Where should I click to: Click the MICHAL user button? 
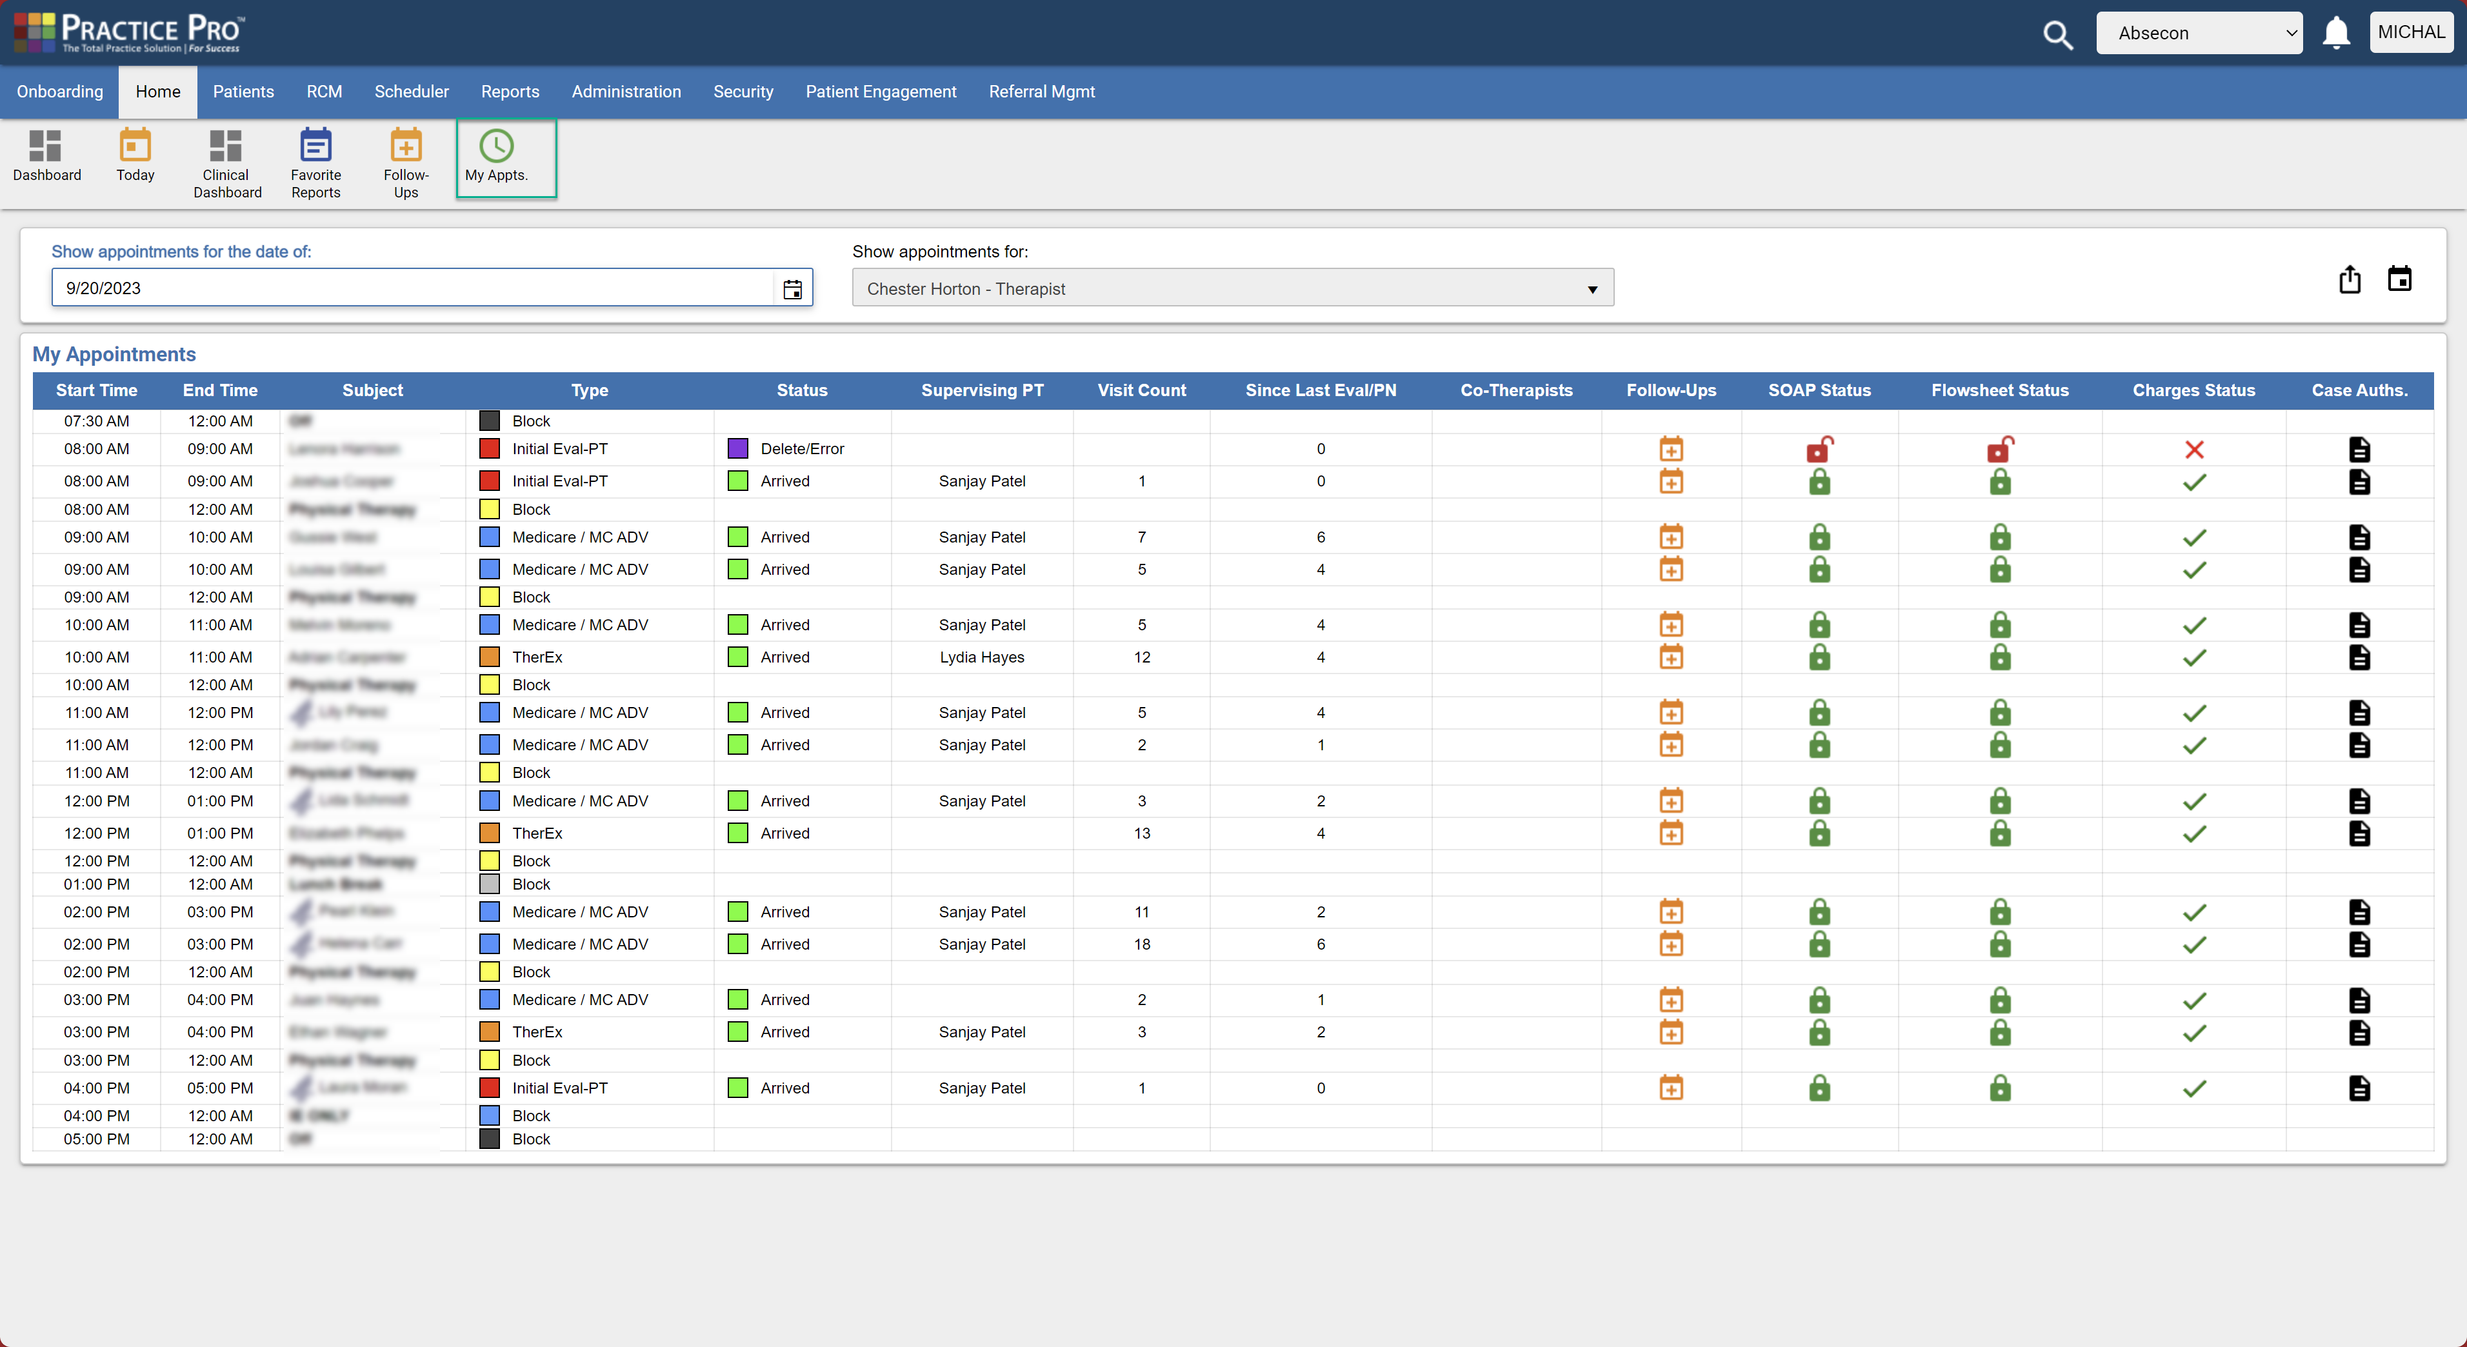point(2412,32)
